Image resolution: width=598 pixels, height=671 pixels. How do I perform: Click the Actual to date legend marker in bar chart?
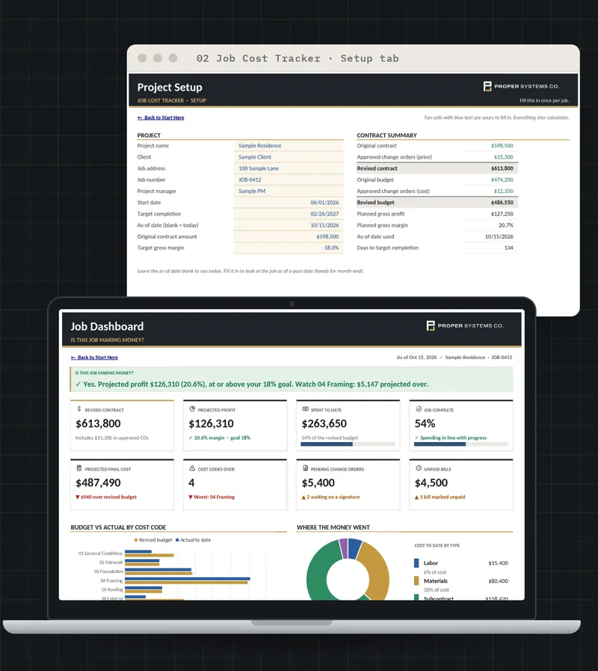(x=177, y=540)
